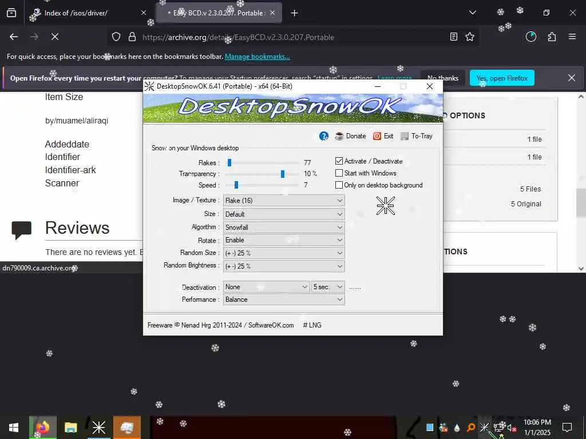Image resolution: width=586 pixels, height=439 pixels.
Task: Click the No thanks button
Action: (443, 78)
